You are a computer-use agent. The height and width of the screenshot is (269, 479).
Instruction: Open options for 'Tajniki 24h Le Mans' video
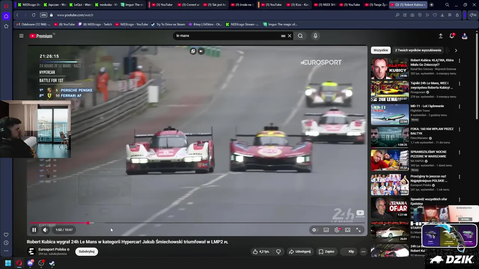[x=460, y=84]
